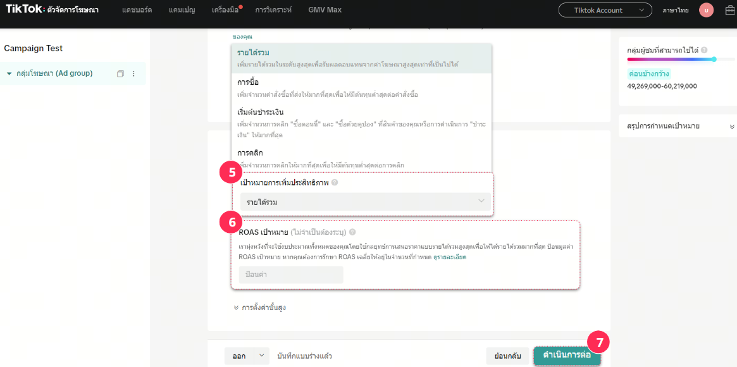Viewport: 737px width, 367px height.
Task: Click the ดำเนินการต่อ (Continue) button
Action: (x=567, y=355)
